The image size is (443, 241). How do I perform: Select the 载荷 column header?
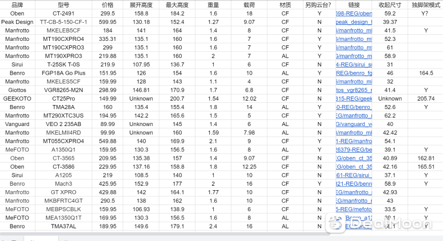pyautogui.click(x=249, y=5)
